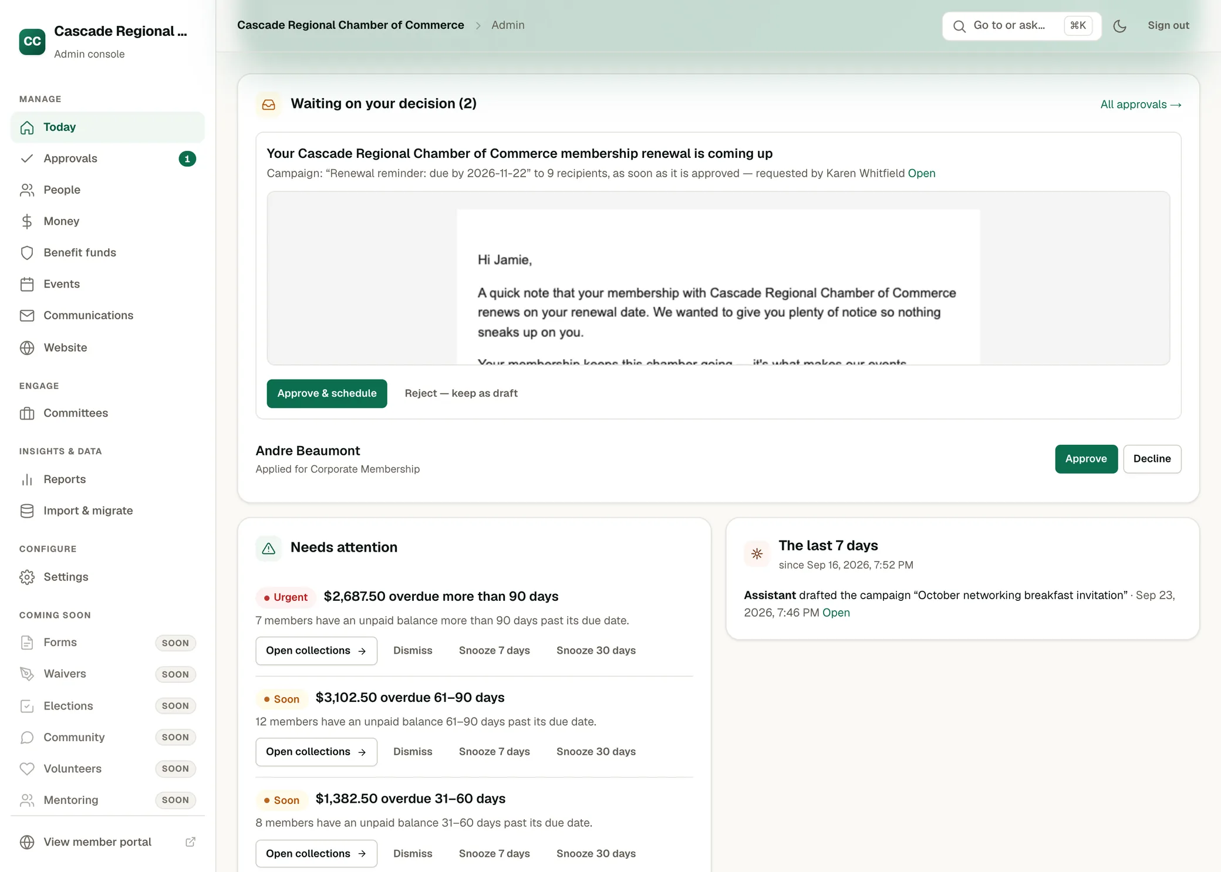Click the Approvals checkmark icon
The width and height of the screenshot is (1221, 872).
point(27,158)
